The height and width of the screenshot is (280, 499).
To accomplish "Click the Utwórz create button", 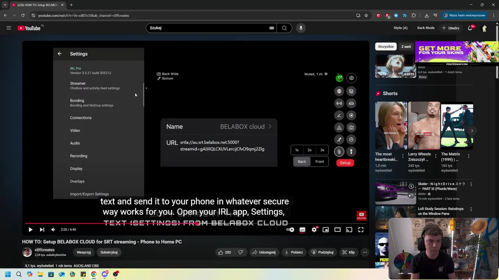I will coord(450,28).
